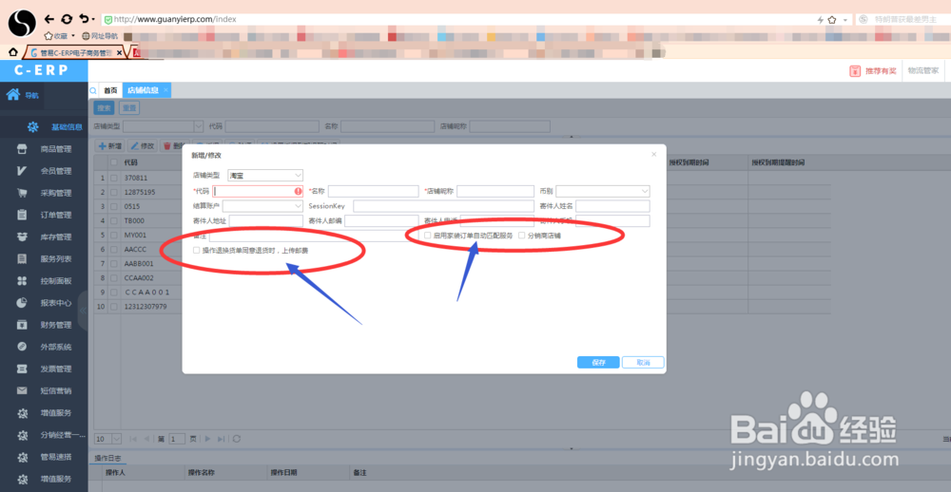Focus the 代码 input in dialog
Screen dimensions: 951x492
pyautogui.click(x=259, y=192)
